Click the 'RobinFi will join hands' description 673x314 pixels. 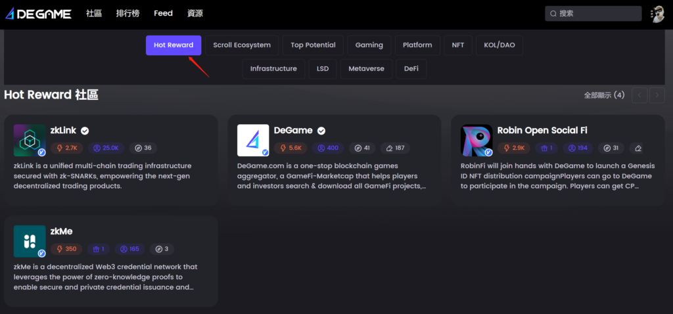[556, 176]
